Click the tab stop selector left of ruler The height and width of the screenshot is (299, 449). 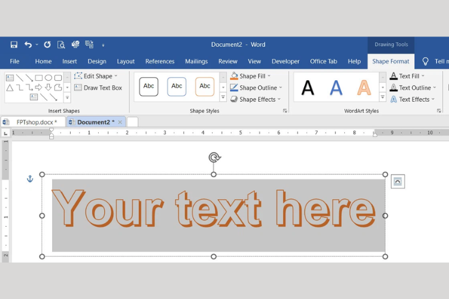(x=5, y=133)
